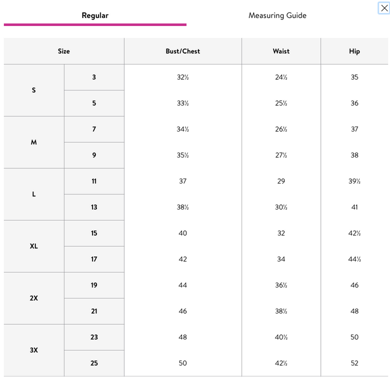
Task: Select the 3X size group cell
Action: [34, 350]
